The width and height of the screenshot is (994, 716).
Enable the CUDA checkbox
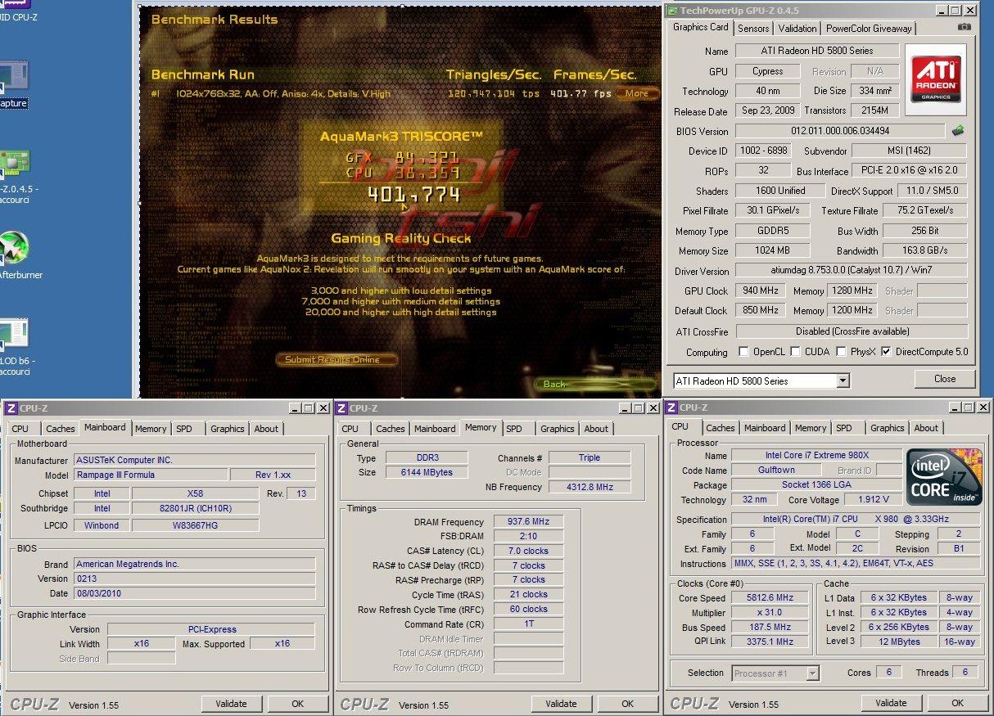click(795, 352)
